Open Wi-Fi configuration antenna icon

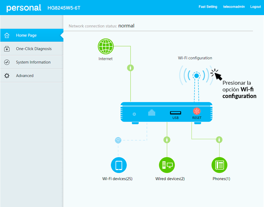click(x=197, y=75)
